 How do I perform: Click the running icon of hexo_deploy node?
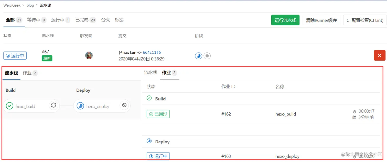pos(80,106)
